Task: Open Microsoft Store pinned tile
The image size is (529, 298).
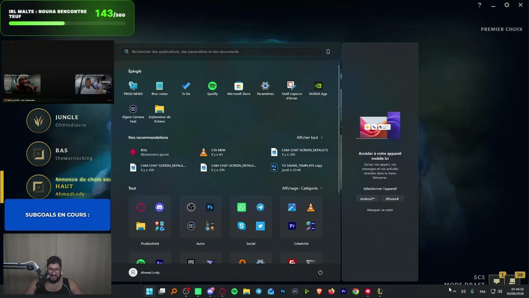Action: click(x=239, y=89)
